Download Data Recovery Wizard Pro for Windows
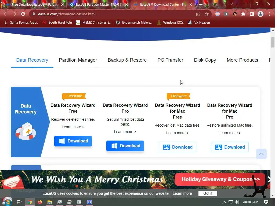The height and width of the screenshot is (206, 275). (x=125, y=146)
